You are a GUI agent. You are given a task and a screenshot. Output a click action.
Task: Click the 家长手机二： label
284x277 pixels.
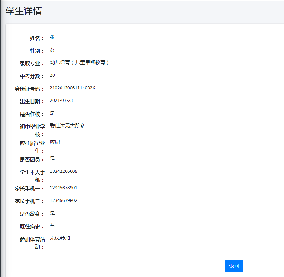point(29,201)
